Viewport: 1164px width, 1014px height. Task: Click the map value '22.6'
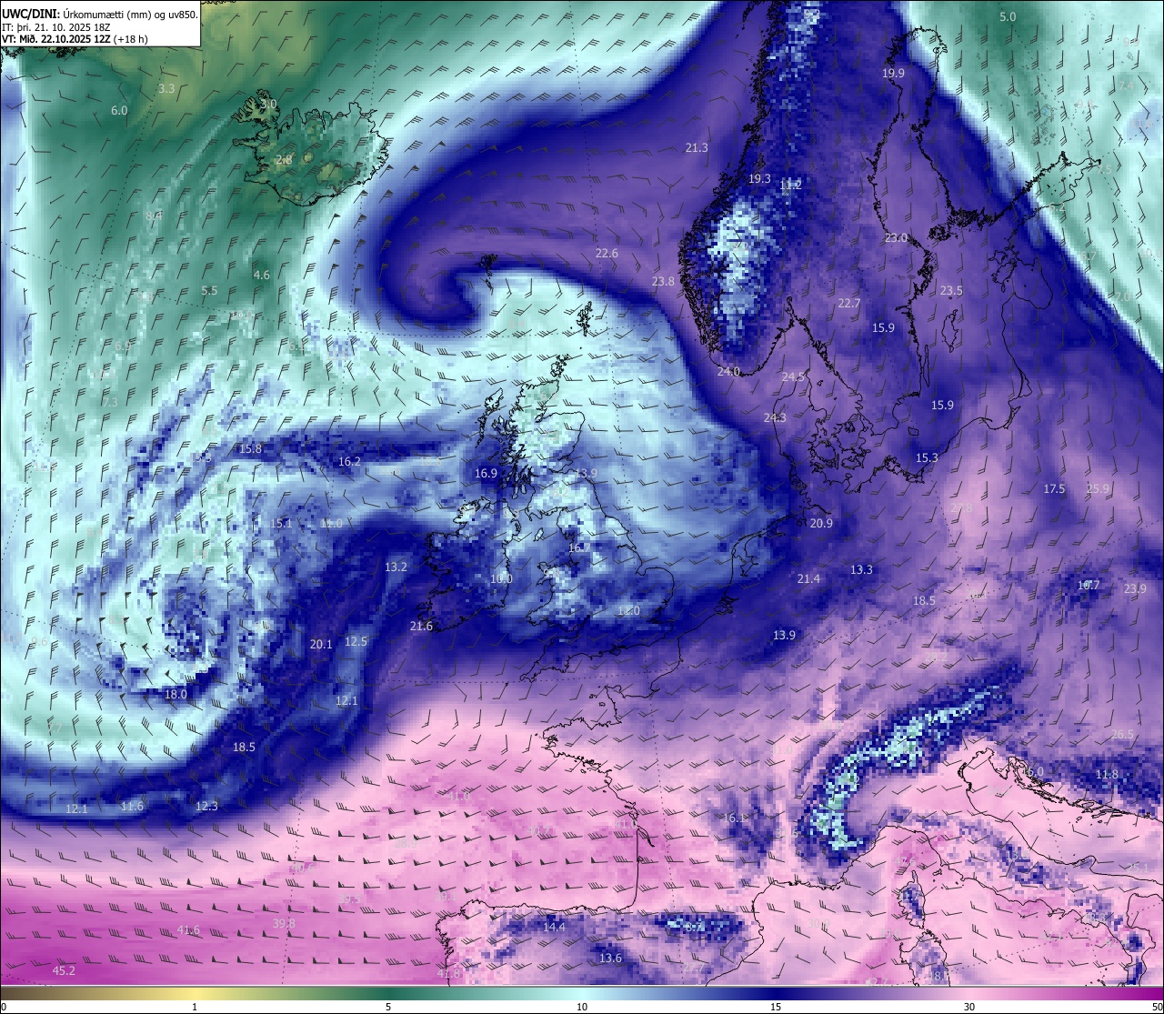click(x=607, y=253)
